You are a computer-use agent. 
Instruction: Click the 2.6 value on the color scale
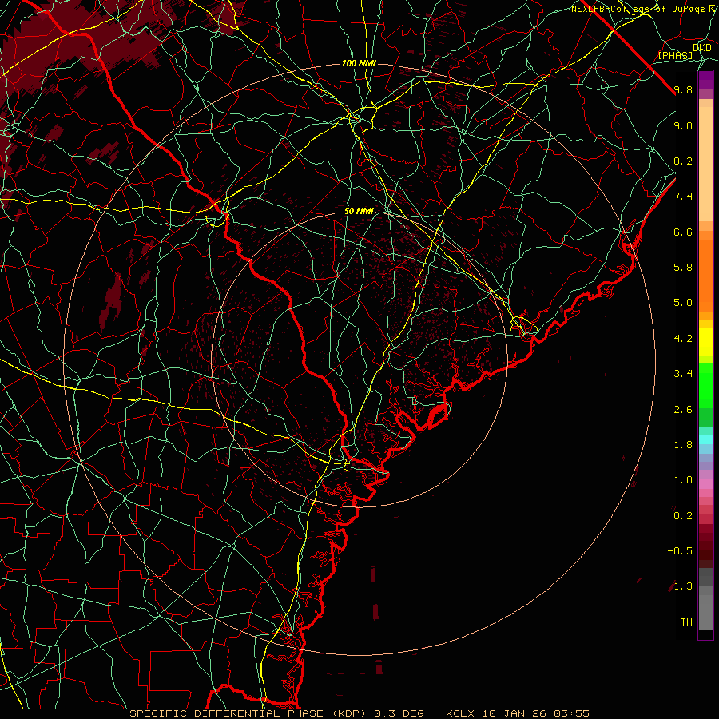pos(683,410)
